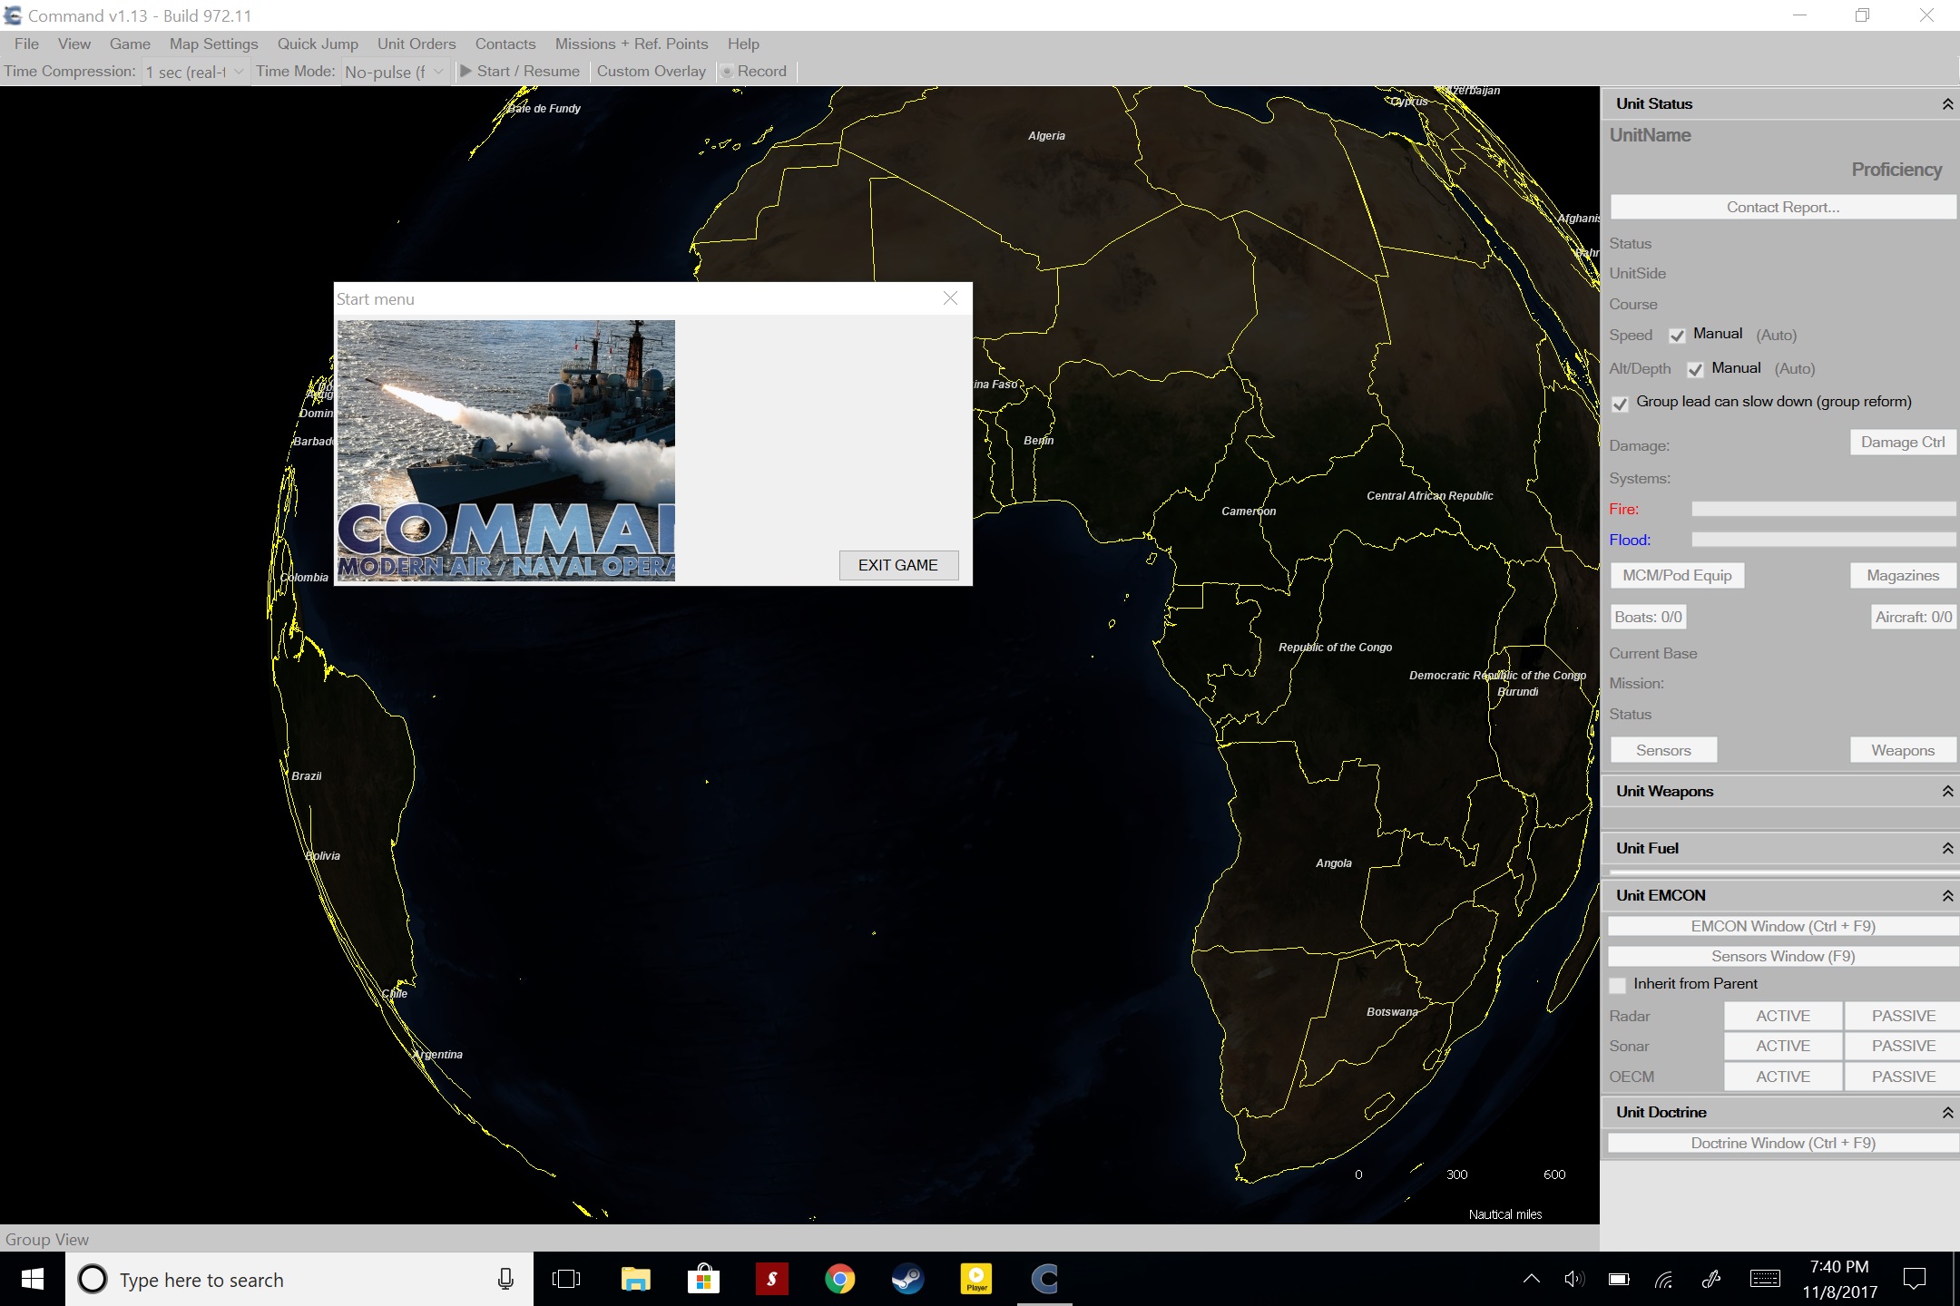Click the Record icon in the toolbar

728,71
